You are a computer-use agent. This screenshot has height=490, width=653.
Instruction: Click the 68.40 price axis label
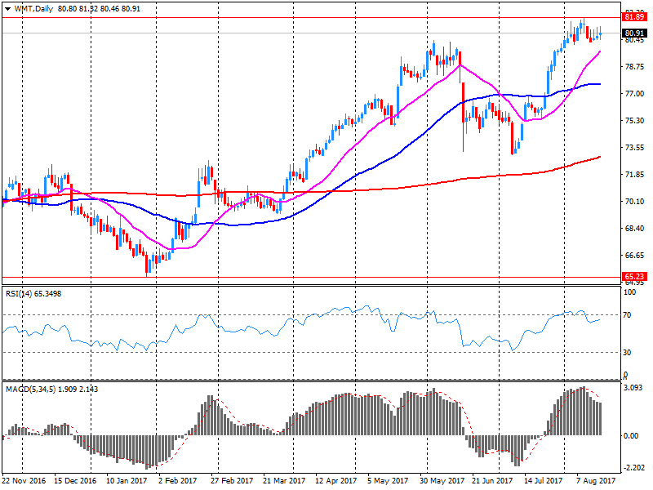coord(634,229)
